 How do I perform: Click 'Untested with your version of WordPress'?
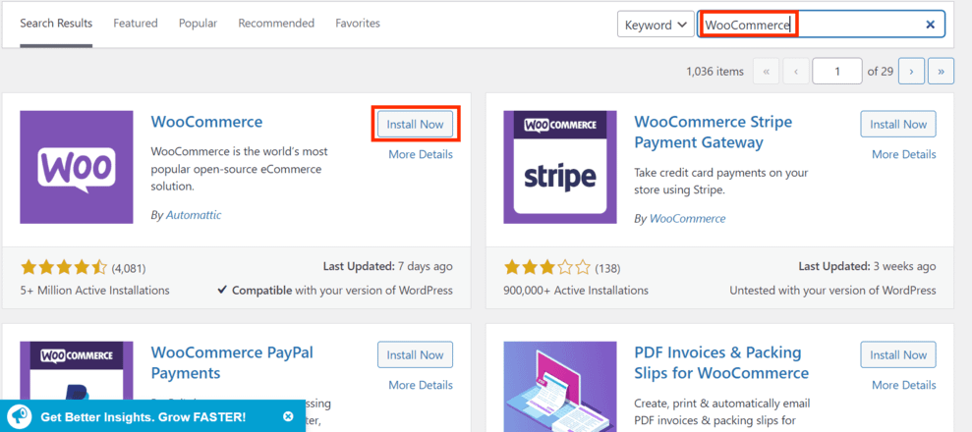click(832, 291)
